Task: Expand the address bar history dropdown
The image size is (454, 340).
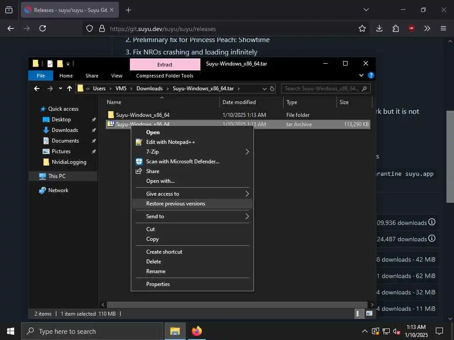Action: (264, 89)
